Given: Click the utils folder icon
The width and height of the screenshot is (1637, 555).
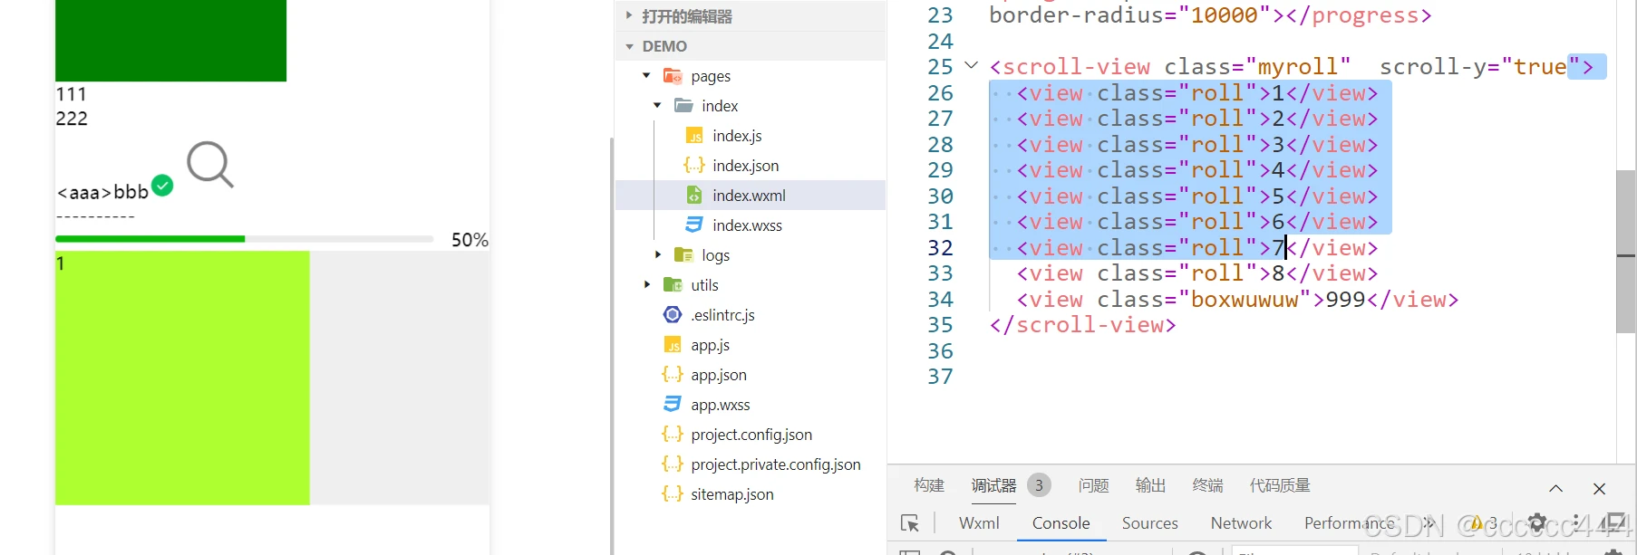Looking at the screenshot, I should pos(673,285).
